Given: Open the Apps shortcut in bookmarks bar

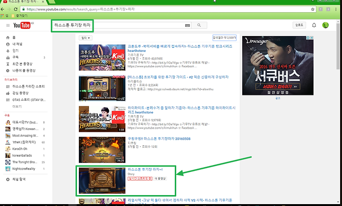Looking at the screenshot, I should (4, 16).
